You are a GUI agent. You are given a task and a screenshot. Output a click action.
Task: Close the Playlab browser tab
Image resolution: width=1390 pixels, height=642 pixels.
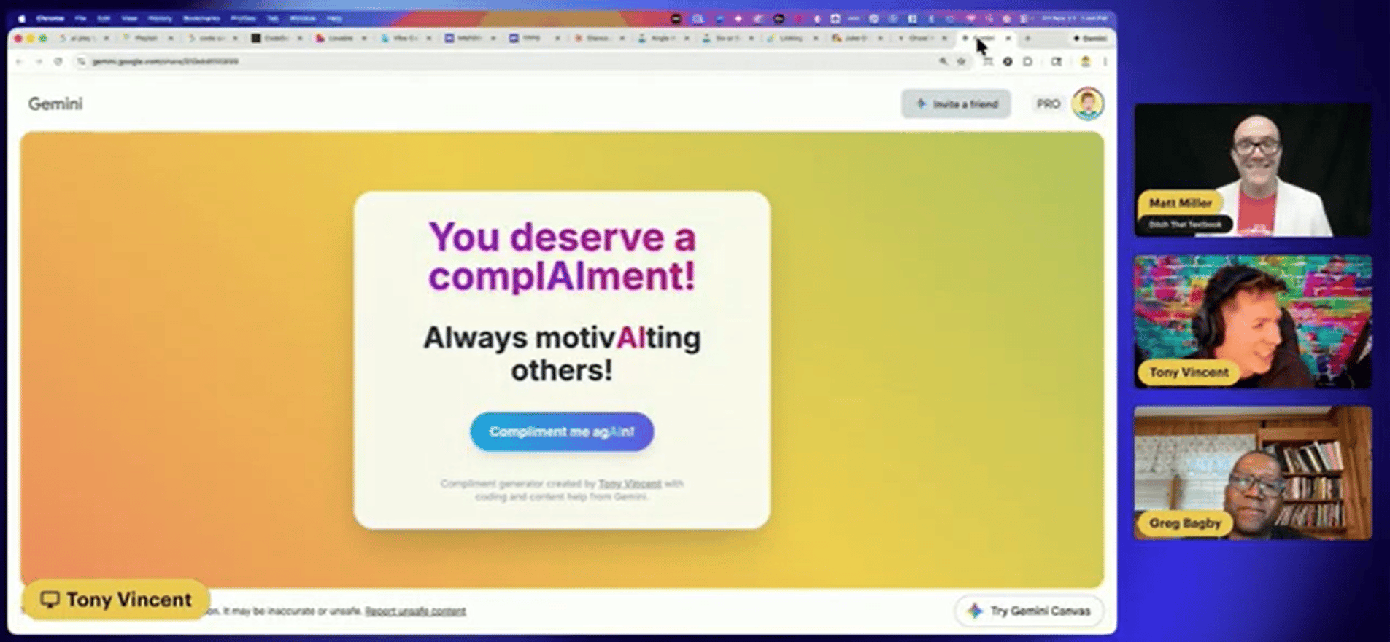point(171,38)
